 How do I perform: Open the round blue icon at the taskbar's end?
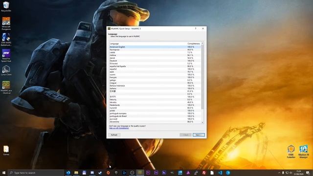click(x=228, y=173)
